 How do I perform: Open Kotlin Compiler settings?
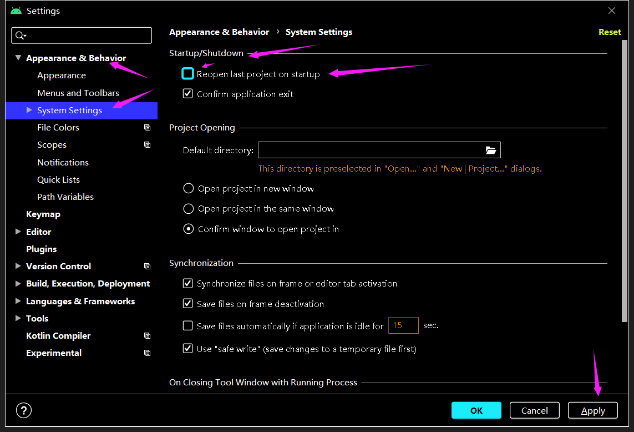tap(59, 335)
